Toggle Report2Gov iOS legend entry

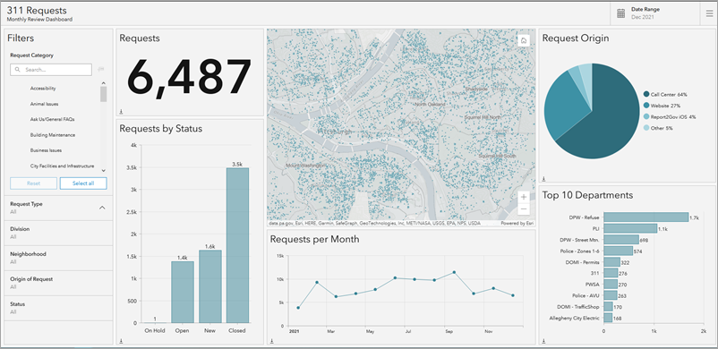tap(670, 117)
